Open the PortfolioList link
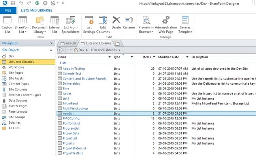This screenshot has height=156, width=256. coord(72,123)
